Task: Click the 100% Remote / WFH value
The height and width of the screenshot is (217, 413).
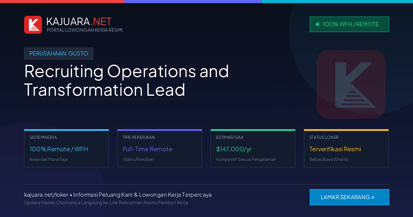Action: tap(59, 149)
